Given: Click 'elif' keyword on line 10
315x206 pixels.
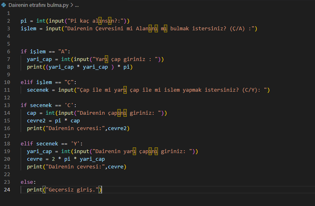Looking at the screenshot, I should 27,82.
